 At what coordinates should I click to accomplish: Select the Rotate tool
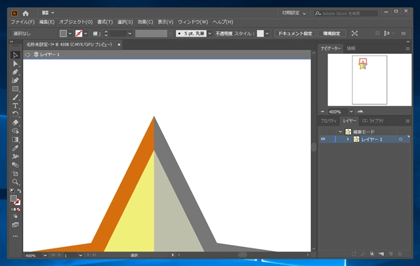[15, 114]
